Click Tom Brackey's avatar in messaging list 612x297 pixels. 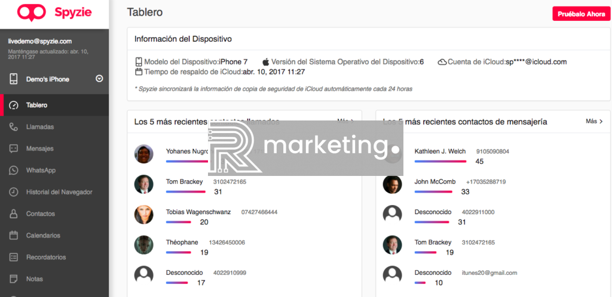pyautogui.click(x=392, y=245)
